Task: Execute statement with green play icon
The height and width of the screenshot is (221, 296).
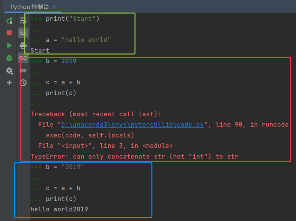Action: tap(9, 46)
